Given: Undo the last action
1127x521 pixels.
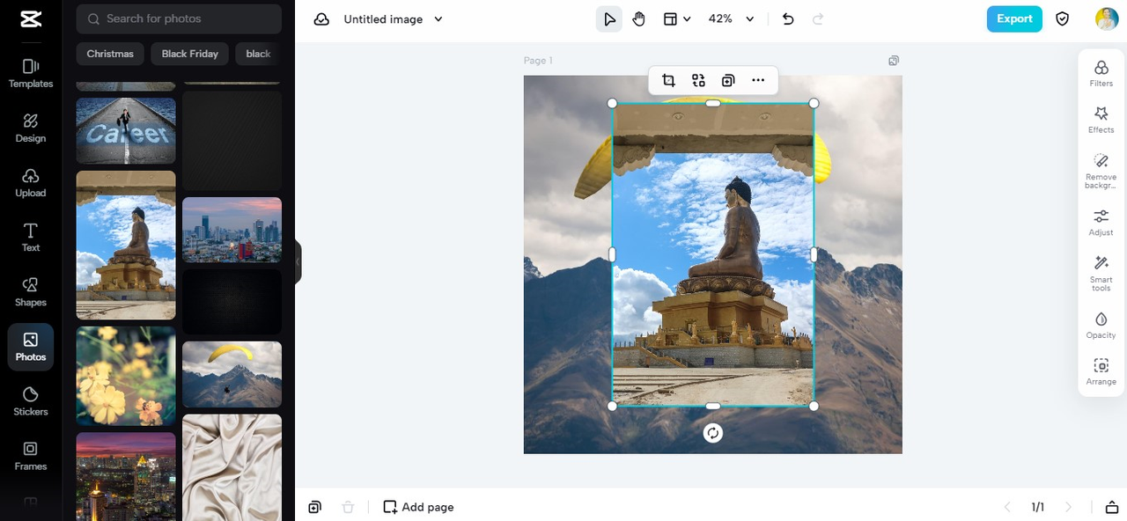Looking at the screenshot, I should coord(788,19).
